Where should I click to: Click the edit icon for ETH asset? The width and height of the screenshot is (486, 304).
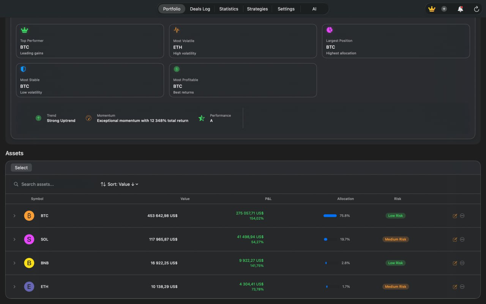455,287
